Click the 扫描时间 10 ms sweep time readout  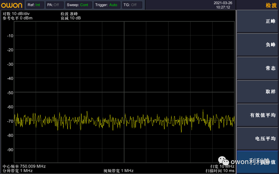(220, 171)
